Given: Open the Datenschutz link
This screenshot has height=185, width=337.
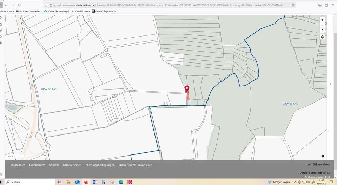Looking at the screenshot, I should tap(37, 165).
